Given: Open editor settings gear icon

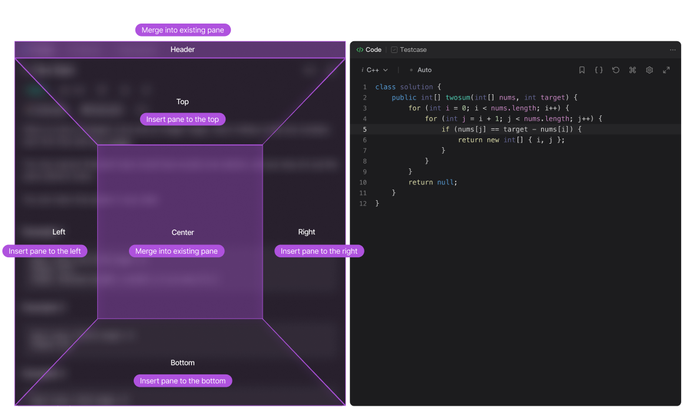Looking at the screenshot, I should pyautogui.click(x=649, y=70).
